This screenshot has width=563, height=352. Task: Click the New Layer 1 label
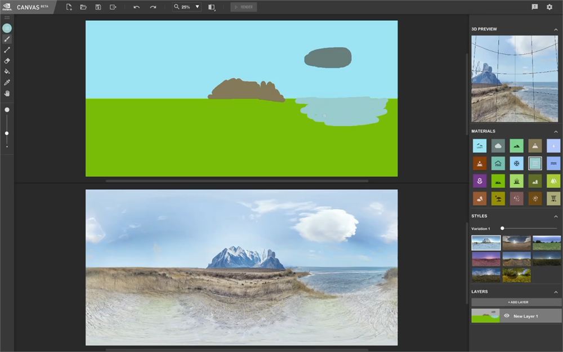pyautogui.click(x=526, y=316)
